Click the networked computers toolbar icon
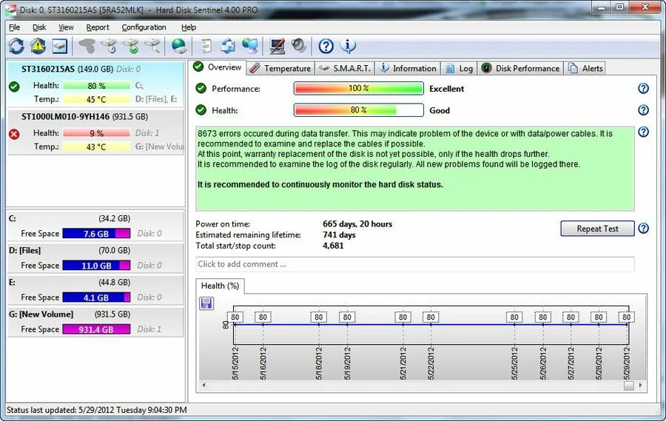This screenshot has height=421, width=666. pos(250,46)
